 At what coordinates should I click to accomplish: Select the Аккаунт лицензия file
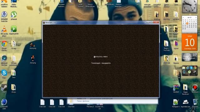[119, 3]
